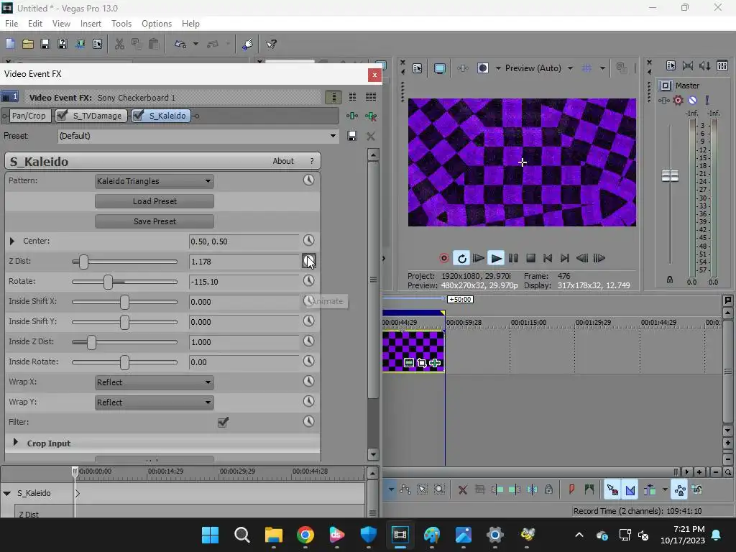This screenshot has height=552, width=736.
Task: Expand the Crop Input section
Action: [x=16, y=442]
